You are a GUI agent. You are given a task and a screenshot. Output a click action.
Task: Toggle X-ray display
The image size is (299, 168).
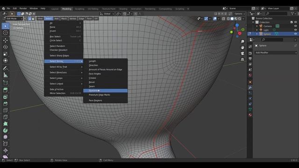223,19
